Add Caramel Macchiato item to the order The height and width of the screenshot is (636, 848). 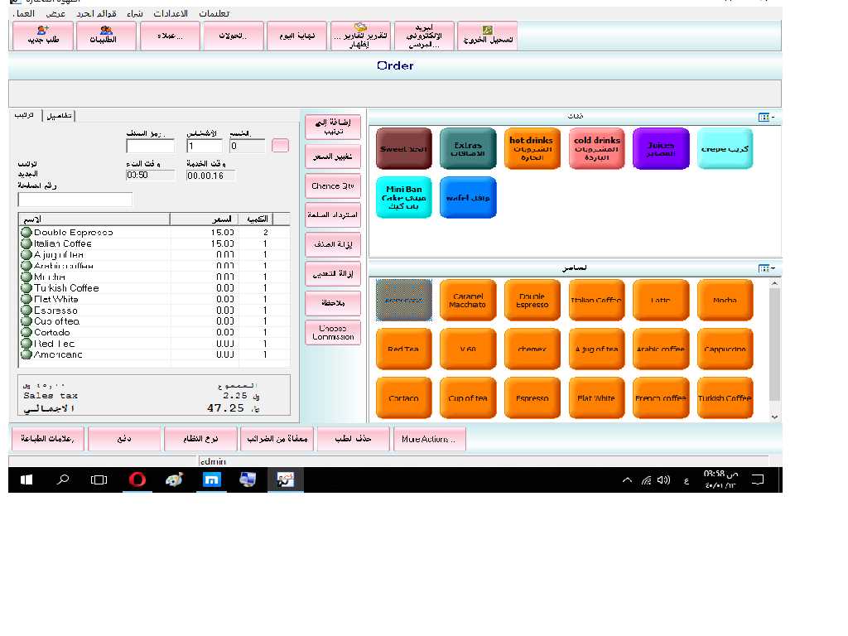pyautogui.click(x=468, y=300)
